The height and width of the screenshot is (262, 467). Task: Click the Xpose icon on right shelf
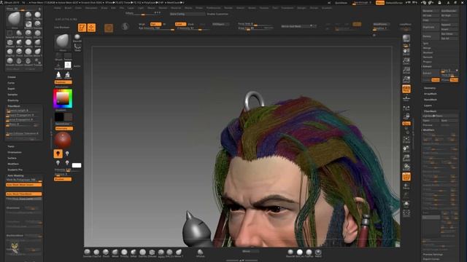click(406, 213)
